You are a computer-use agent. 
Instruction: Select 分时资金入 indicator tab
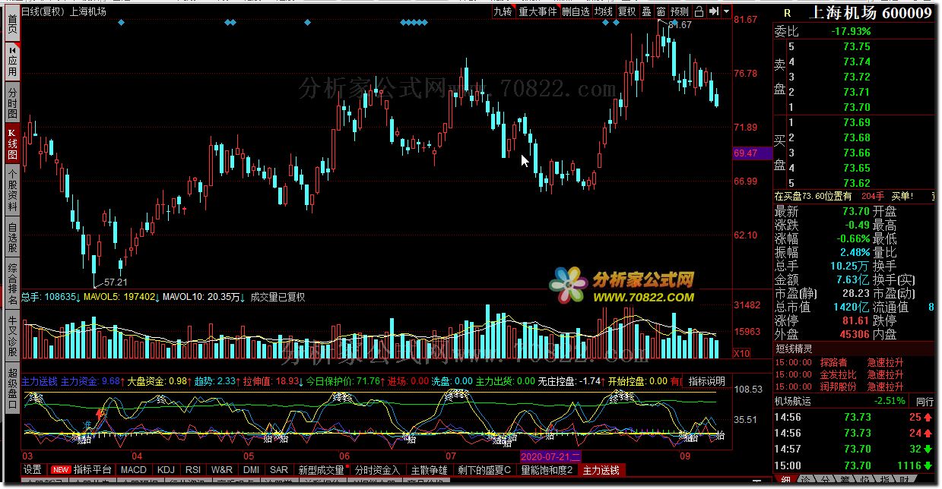tap(377, 470)
